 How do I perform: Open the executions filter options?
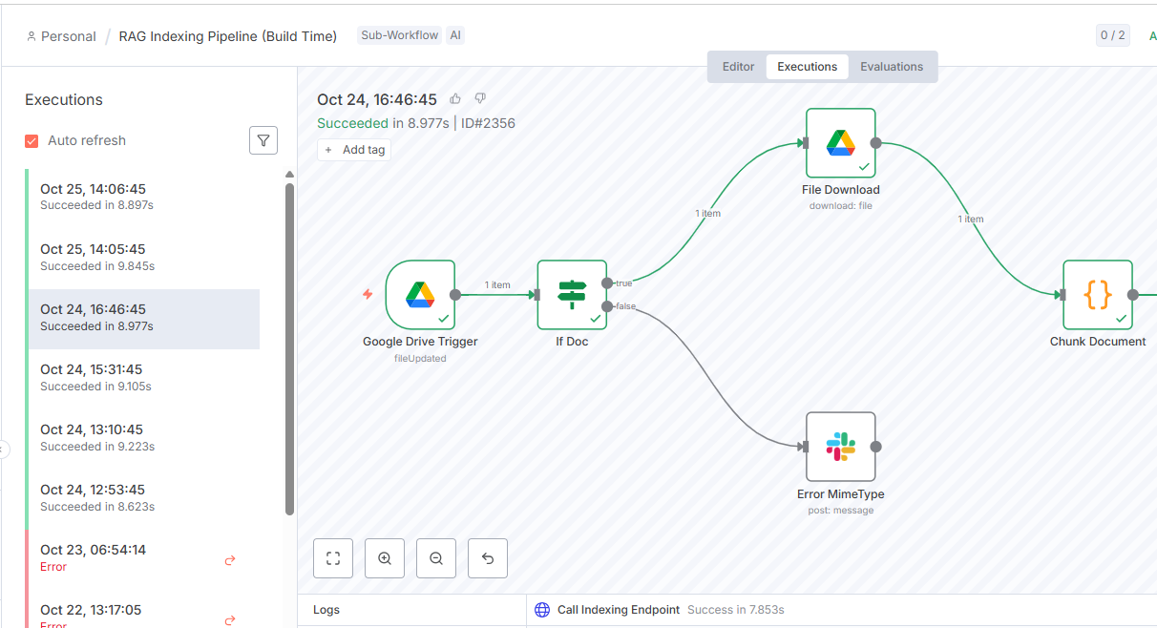263,139
